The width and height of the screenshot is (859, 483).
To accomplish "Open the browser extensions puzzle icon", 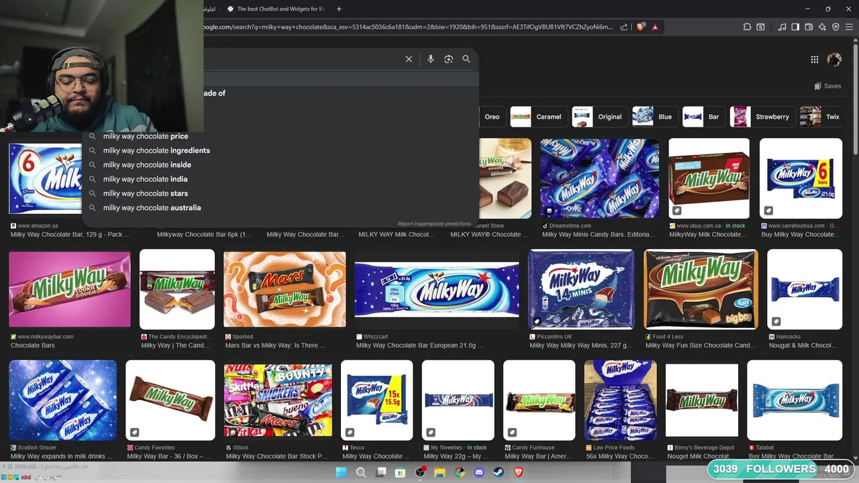I will click(x=747, y=27).
